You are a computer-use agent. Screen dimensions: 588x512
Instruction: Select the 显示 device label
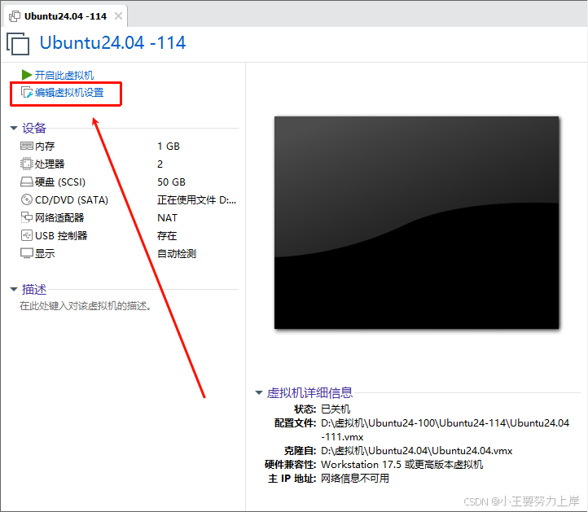pyautogui.click(x=45, y=254)
